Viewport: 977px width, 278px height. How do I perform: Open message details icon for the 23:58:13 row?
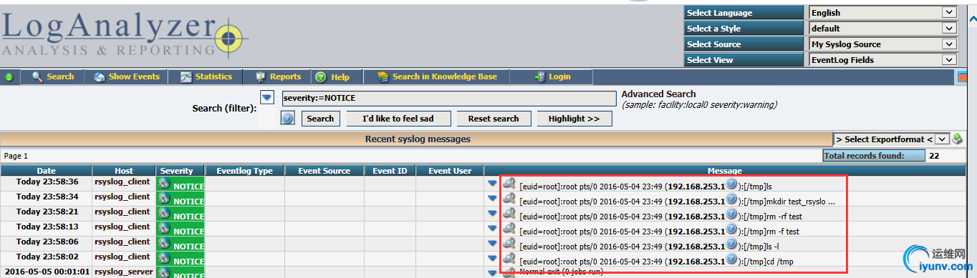click(x=509, y=229)
